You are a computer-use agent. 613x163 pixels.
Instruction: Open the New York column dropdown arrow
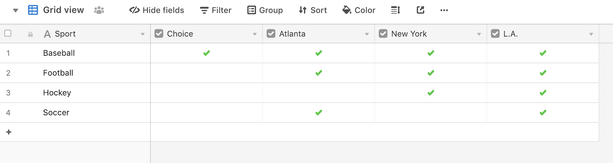coord(479,34)
